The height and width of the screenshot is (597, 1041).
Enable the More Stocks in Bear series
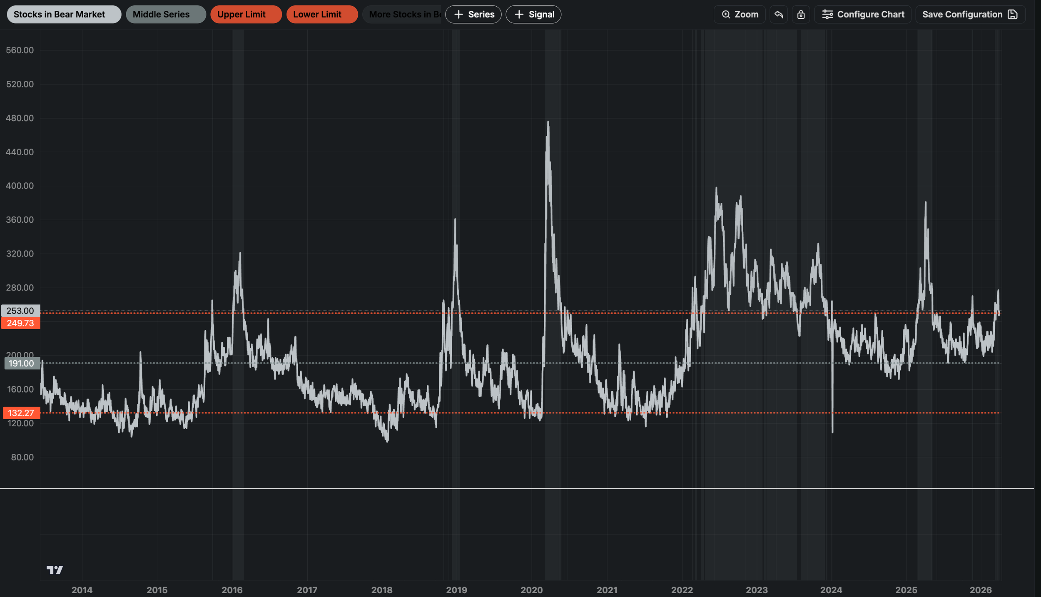402,15
